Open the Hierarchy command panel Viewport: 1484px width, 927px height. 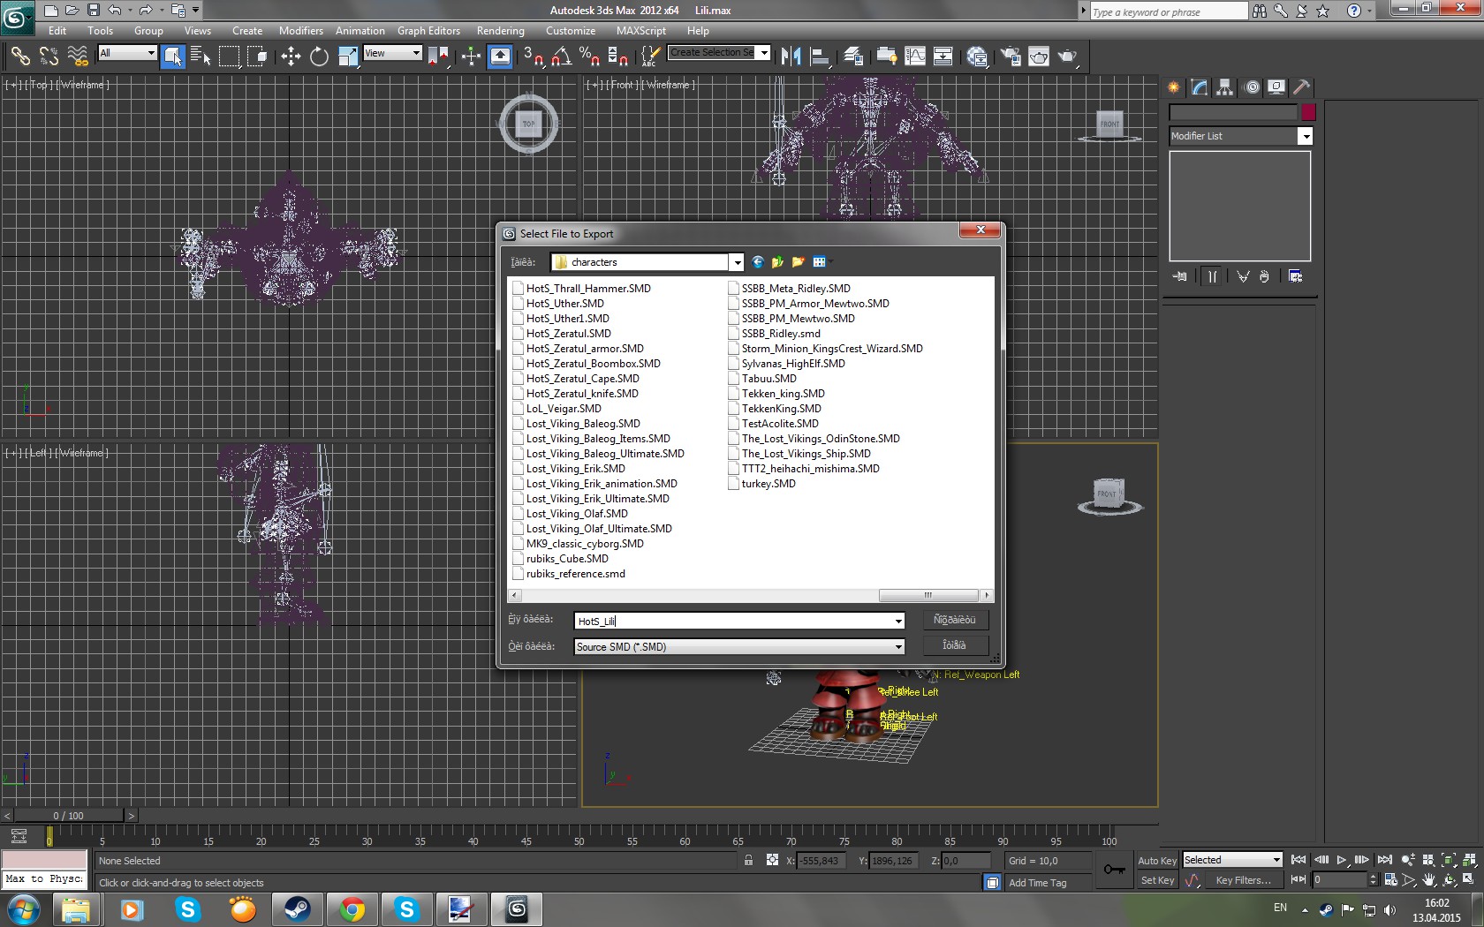tap(1224, 87)
